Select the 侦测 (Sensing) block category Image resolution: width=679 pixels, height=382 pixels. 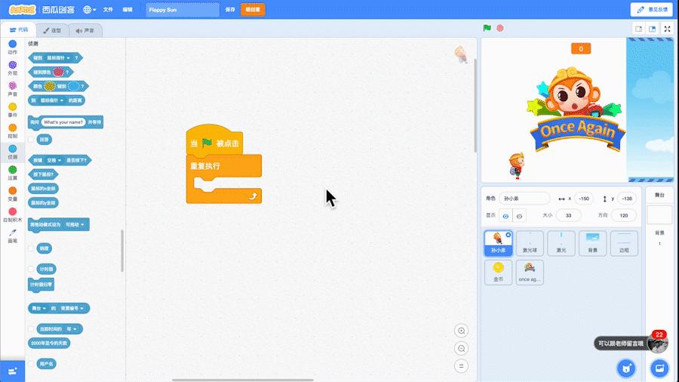pyautogui.click(x=13, y=152)
